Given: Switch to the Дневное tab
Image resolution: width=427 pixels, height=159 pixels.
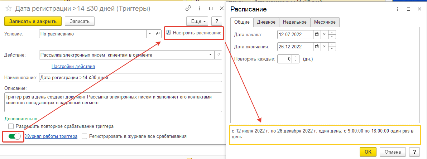Looking at the screenshot, I should [x=266, y=22].
